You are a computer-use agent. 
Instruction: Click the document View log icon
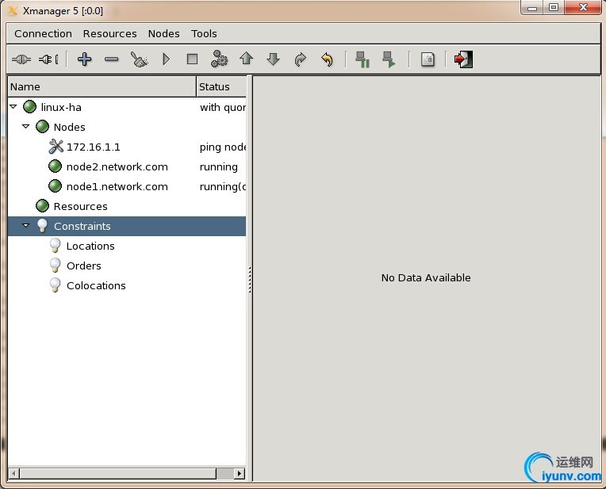(x=428, y=59)
